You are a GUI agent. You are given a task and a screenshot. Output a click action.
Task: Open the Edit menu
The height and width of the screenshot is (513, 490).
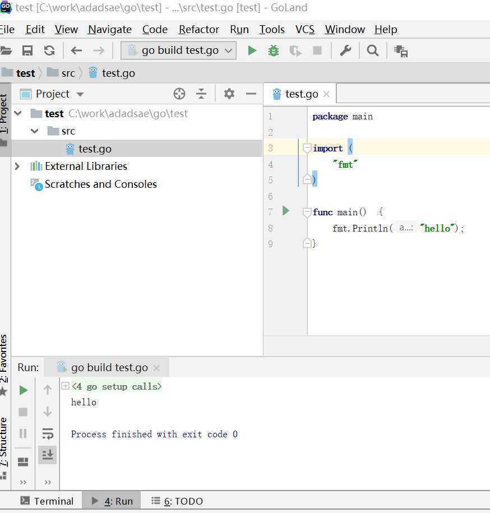[x=35, y=30]
